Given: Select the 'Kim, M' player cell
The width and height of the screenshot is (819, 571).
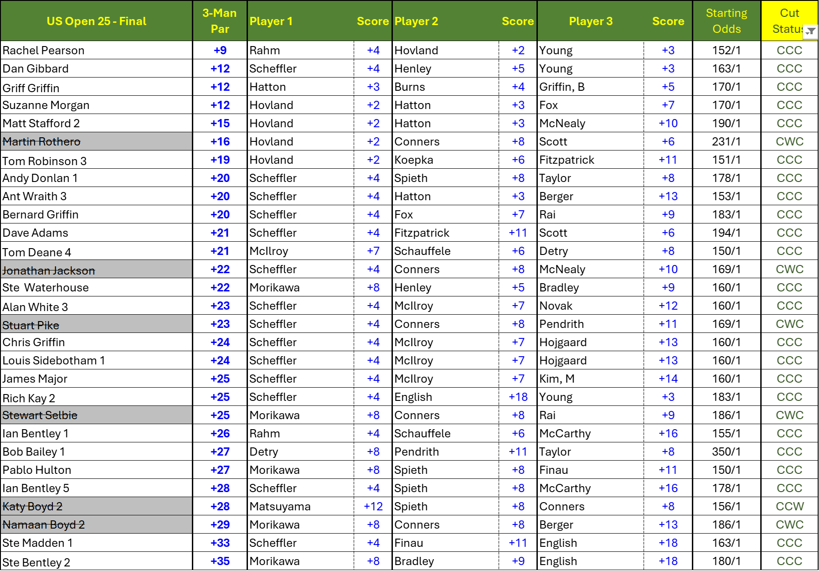Looking at the screenshot, I should click(x=591, y=379).
